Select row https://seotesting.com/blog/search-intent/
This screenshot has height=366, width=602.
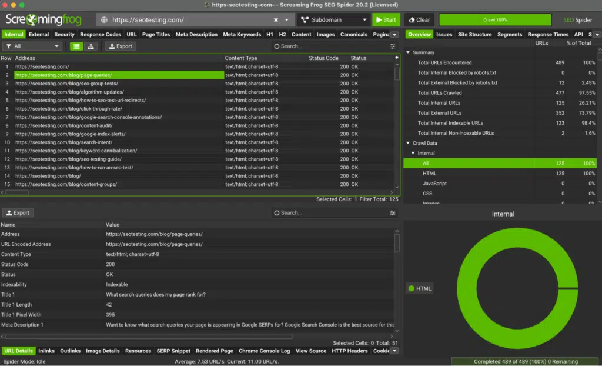coord(198,142)
